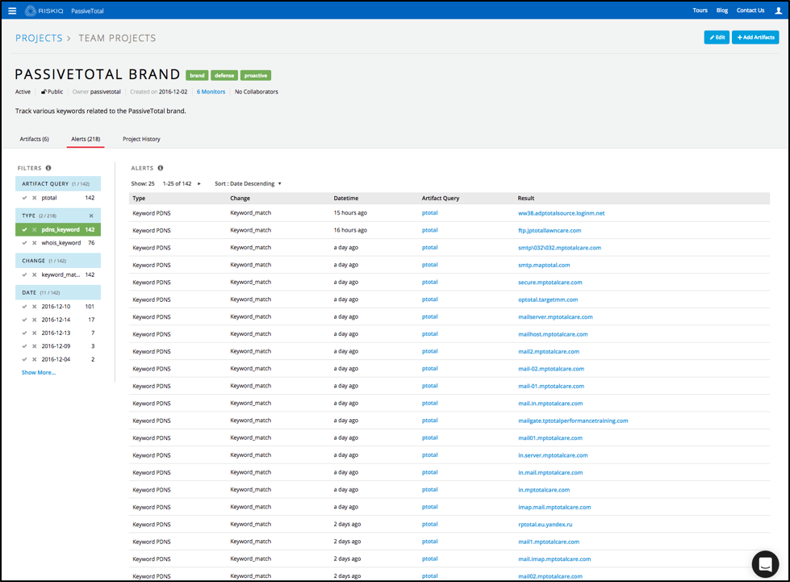Sort by the Change column header
The width and height of the screenshot is (790, 582).
point(240,199)
